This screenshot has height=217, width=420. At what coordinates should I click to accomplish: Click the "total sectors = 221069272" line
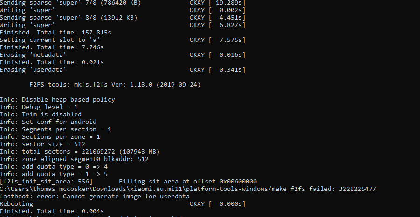80,152
